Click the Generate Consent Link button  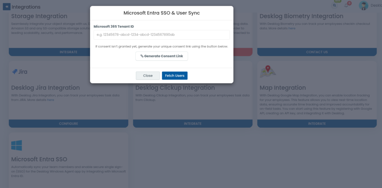pyautogui.click(x=162, y=56)
